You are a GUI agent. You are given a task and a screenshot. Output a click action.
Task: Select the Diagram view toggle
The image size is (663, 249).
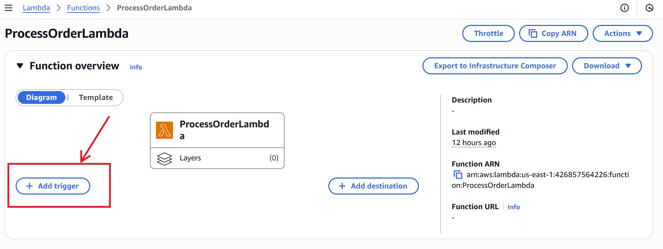[41, 97]
